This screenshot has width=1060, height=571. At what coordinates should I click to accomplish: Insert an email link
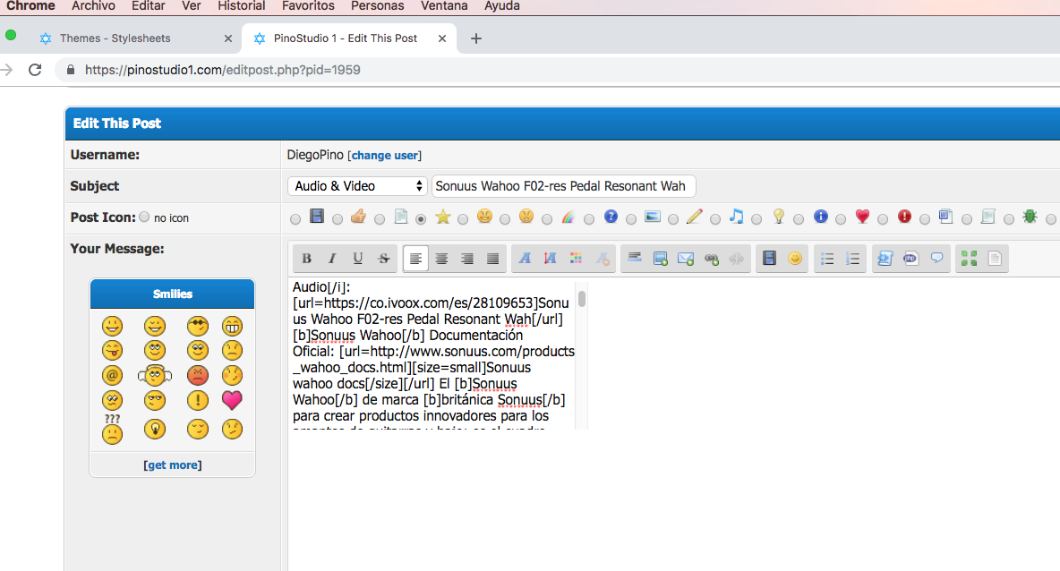point(686,258)
